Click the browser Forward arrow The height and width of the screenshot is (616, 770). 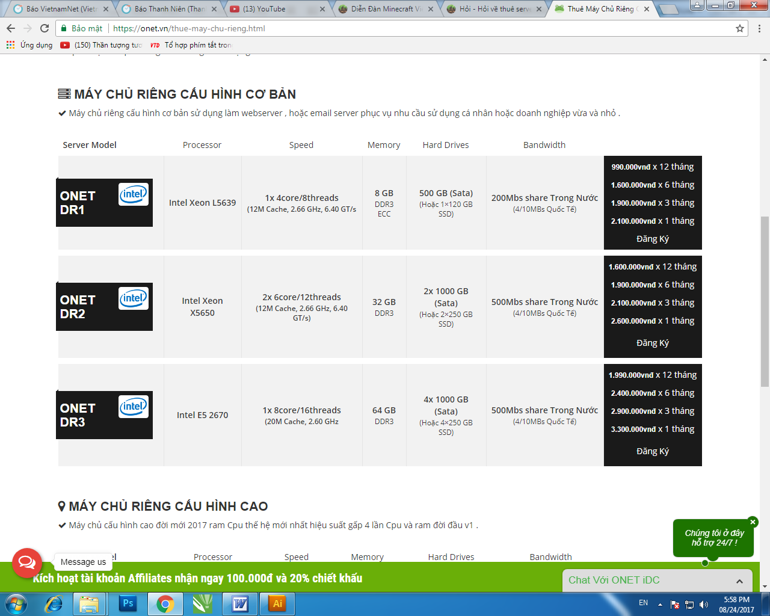[x=28, y=28]
